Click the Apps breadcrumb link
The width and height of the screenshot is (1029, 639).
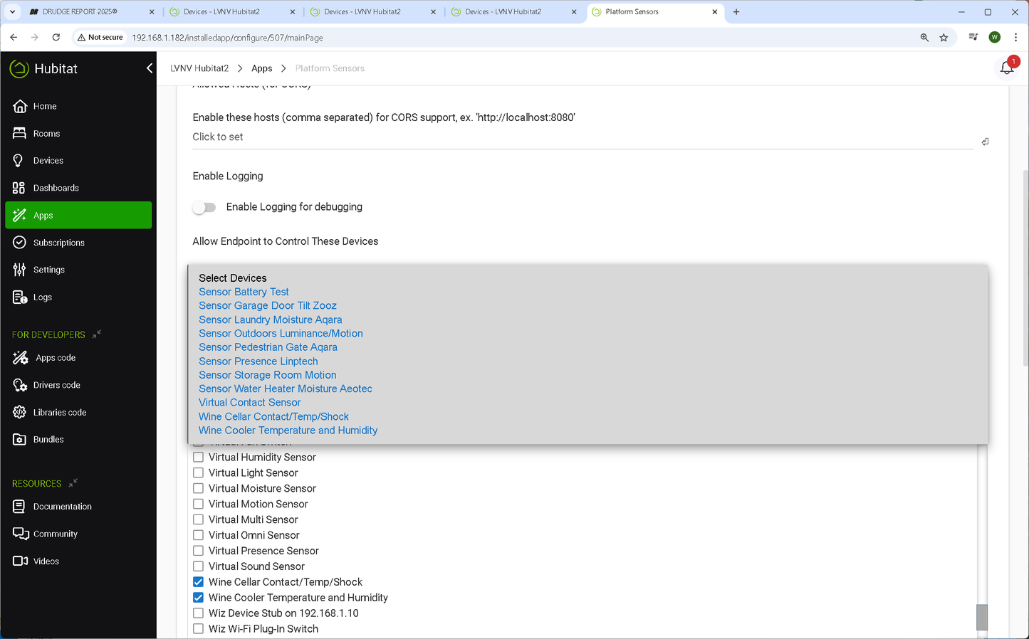261,68
